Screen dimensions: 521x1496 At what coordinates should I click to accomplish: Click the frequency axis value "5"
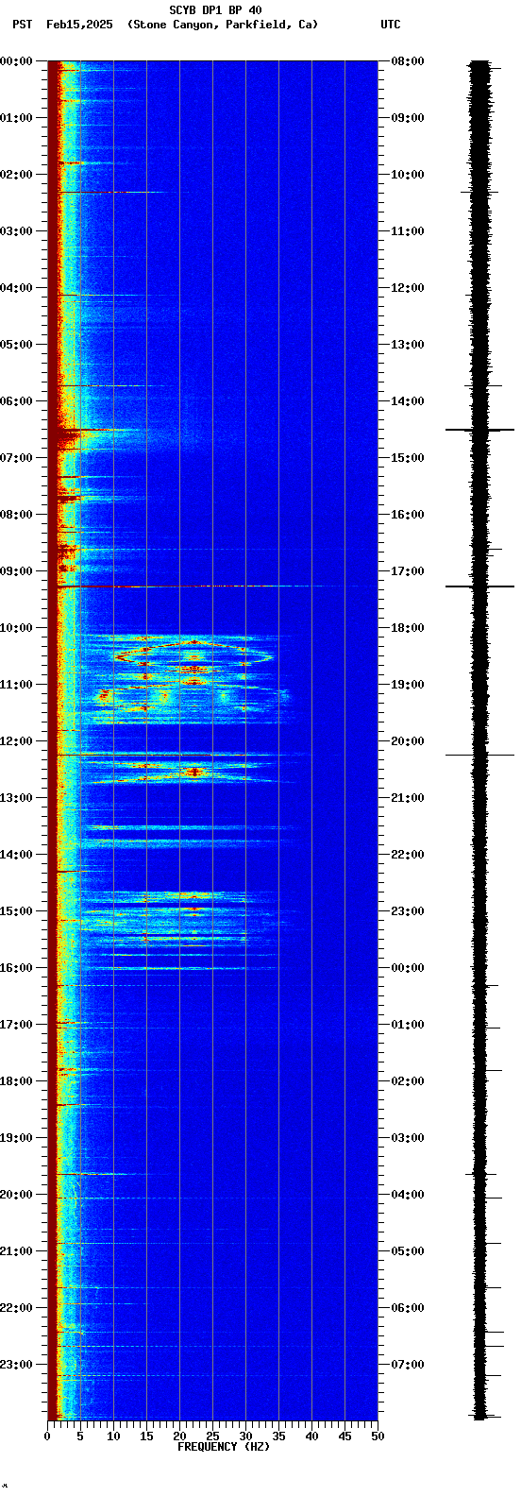[x=80, y=1436]
